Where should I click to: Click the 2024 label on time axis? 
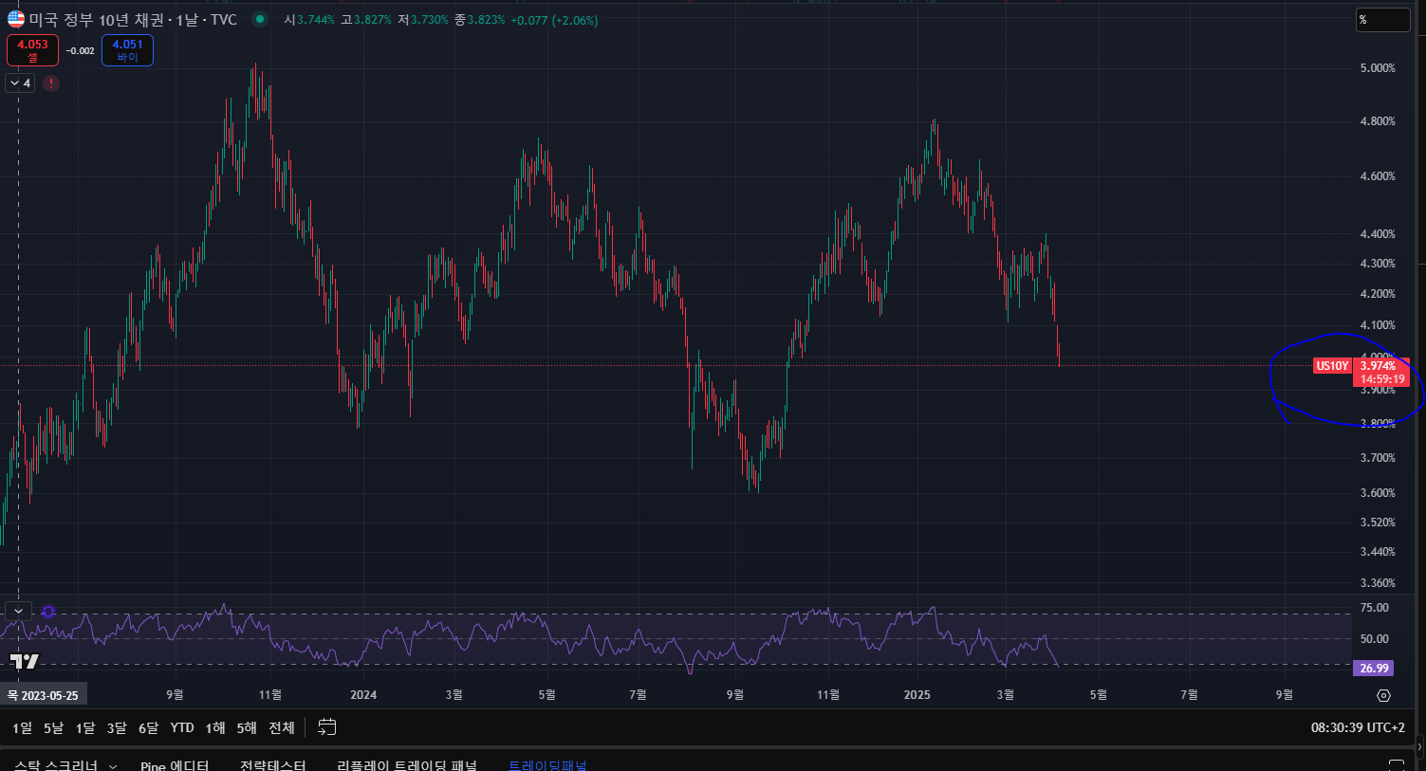click(363, 695)
